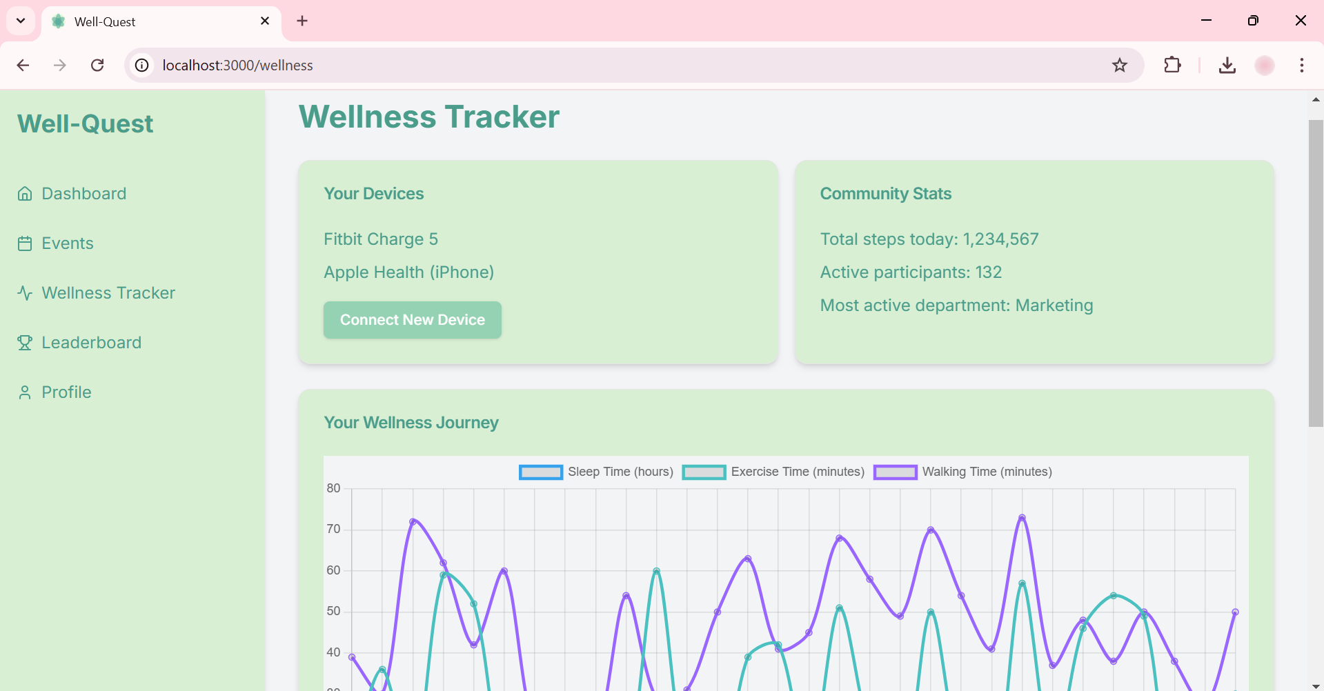Close the Well-Quest tab
Image resolution: width=1324 pixels, height=691 pixels.
click(x=265, y=21)
